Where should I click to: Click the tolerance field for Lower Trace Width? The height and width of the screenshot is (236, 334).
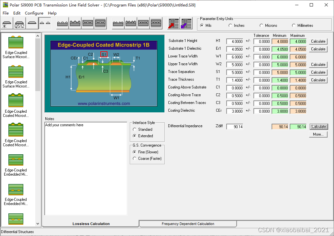point(262,57)
